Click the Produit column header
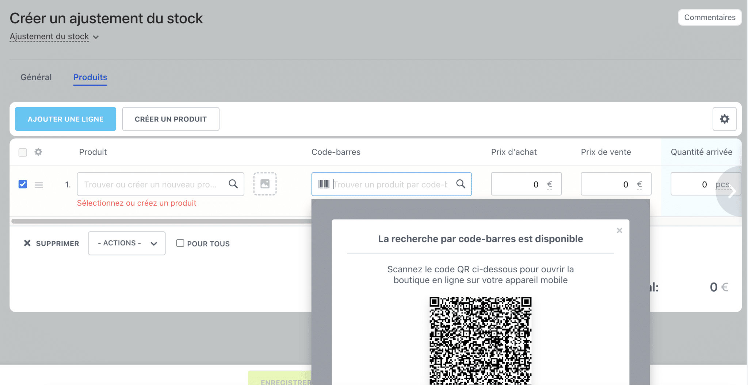The width and height of the screenshot is (748, 385). click(x=93, y=152)
